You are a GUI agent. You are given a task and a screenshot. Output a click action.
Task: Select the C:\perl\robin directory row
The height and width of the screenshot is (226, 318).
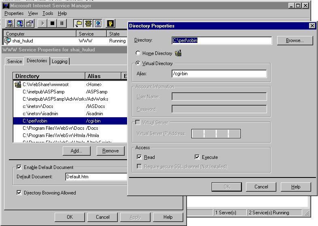point(70,121)
